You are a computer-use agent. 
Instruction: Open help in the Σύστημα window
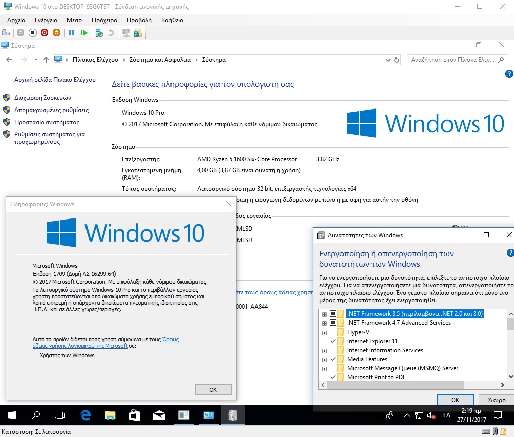pyautogui.click(x=509, y=74)
